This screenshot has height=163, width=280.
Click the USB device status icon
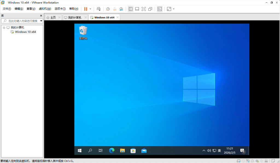click(266, 161)
